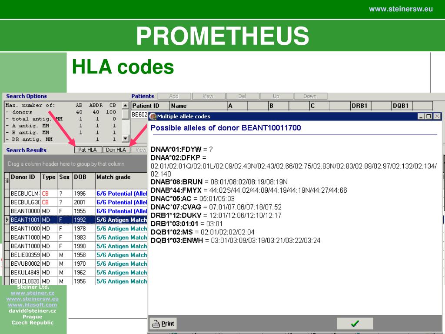Sort by Match grade column header

click(121, 180)
